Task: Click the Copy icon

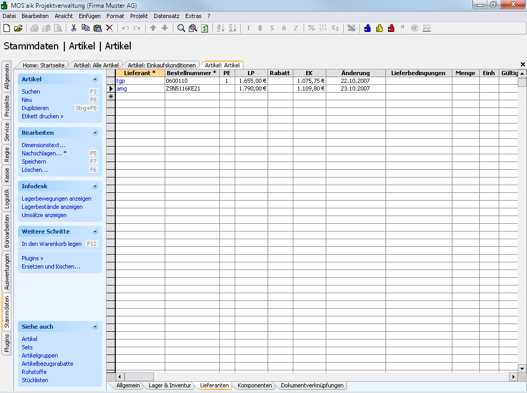Action: pos(85,28)
